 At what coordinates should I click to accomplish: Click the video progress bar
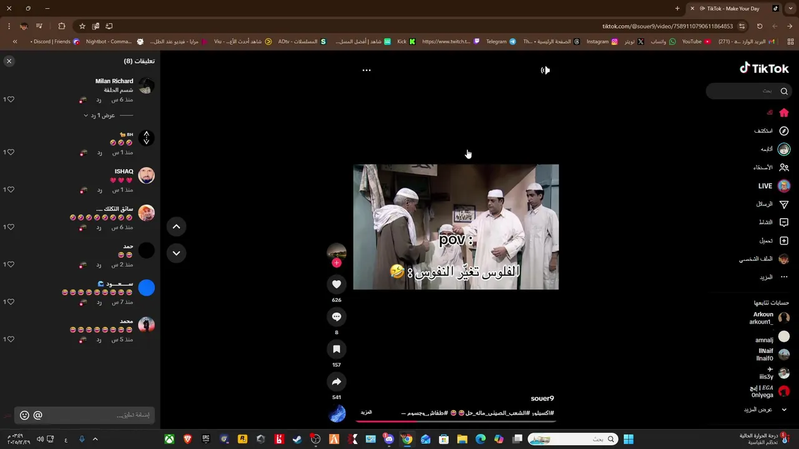pos(456,421)
